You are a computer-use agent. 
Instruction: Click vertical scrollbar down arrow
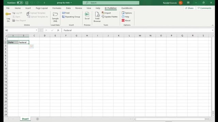point(213,116)
